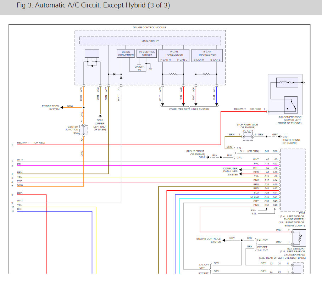Select the GAUGE CONTROL MODULE label
The image size is (322, 286).
pos(150,28)
